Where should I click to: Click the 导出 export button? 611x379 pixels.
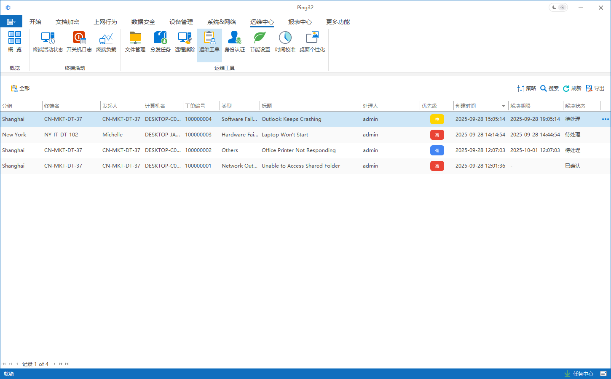595,88
